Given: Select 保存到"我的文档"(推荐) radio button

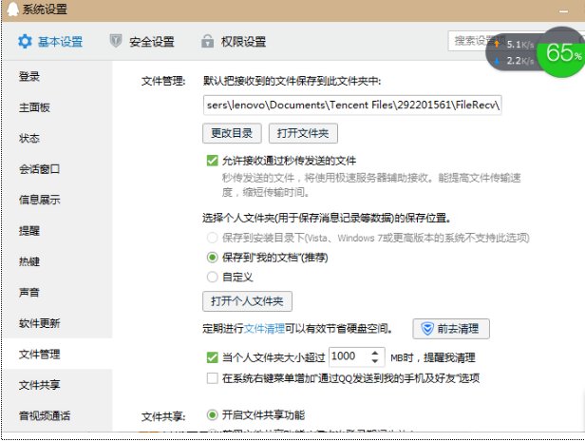Looking at the screenshot, I should (213, 258).
